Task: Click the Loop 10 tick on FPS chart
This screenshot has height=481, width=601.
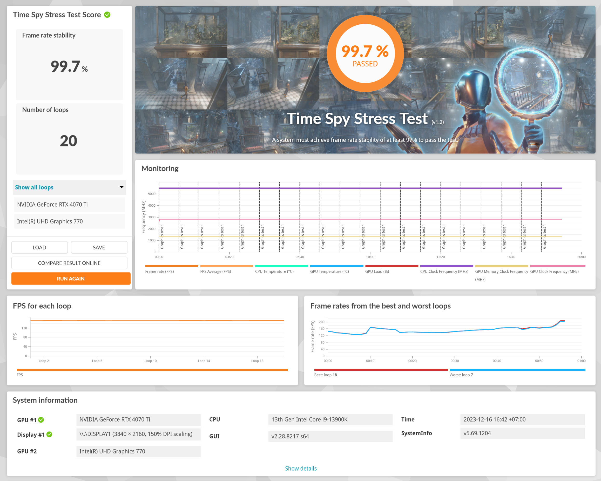Action: [x=151, y=361]
